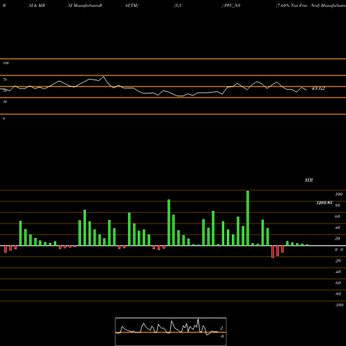Click the MR axis label 60
The height and width of the screenshot is (346, 346).
(338, 217)
